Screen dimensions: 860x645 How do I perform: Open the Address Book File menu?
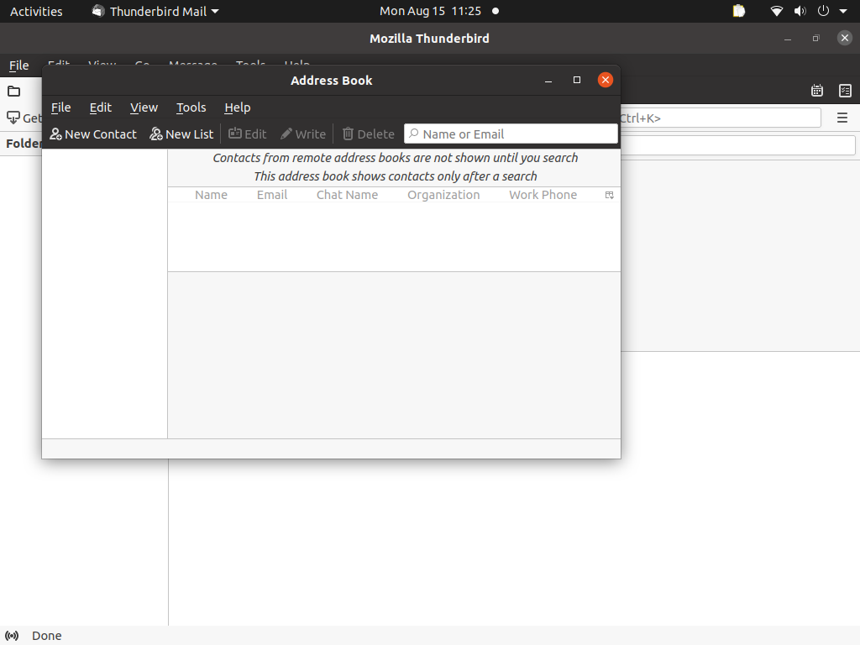60,107
